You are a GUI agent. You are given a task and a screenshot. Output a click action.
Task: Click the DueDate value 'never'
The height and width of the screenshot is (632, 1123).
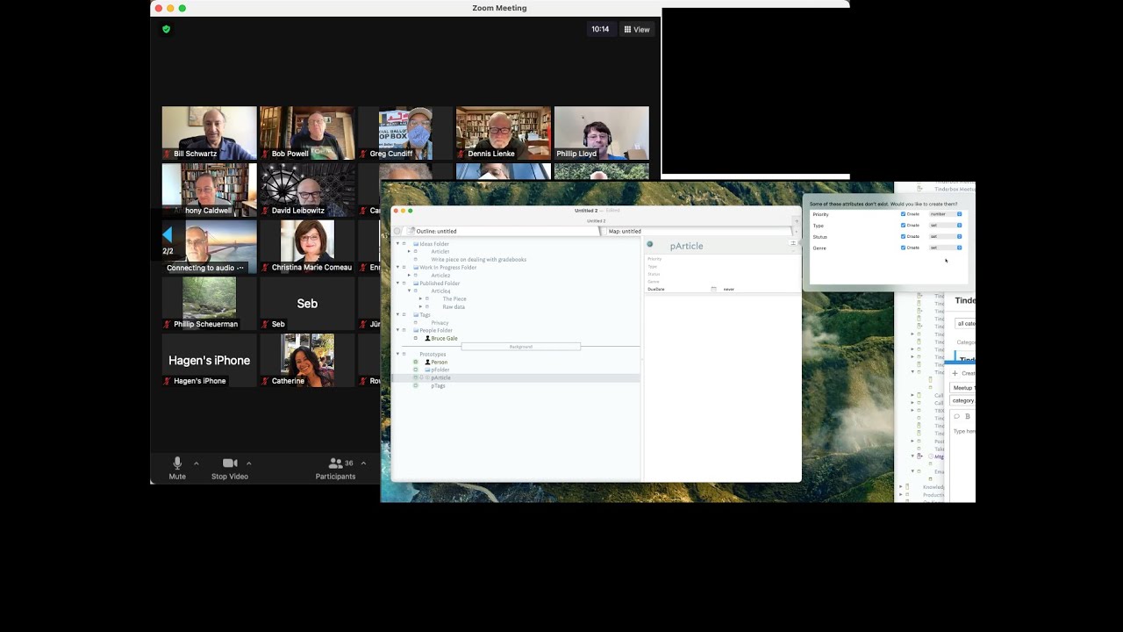point(729,289)
